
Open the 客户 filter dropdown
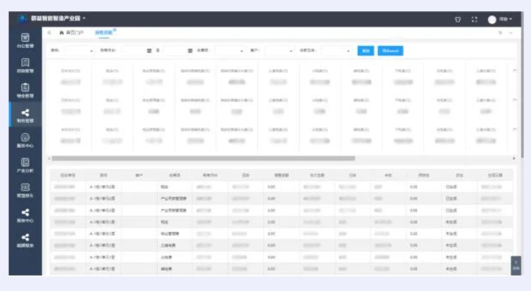coord(280,50)
